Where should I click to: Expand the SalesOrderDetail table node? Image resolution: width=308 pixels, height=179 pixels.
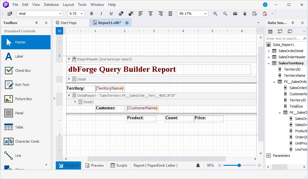[269, 51]
